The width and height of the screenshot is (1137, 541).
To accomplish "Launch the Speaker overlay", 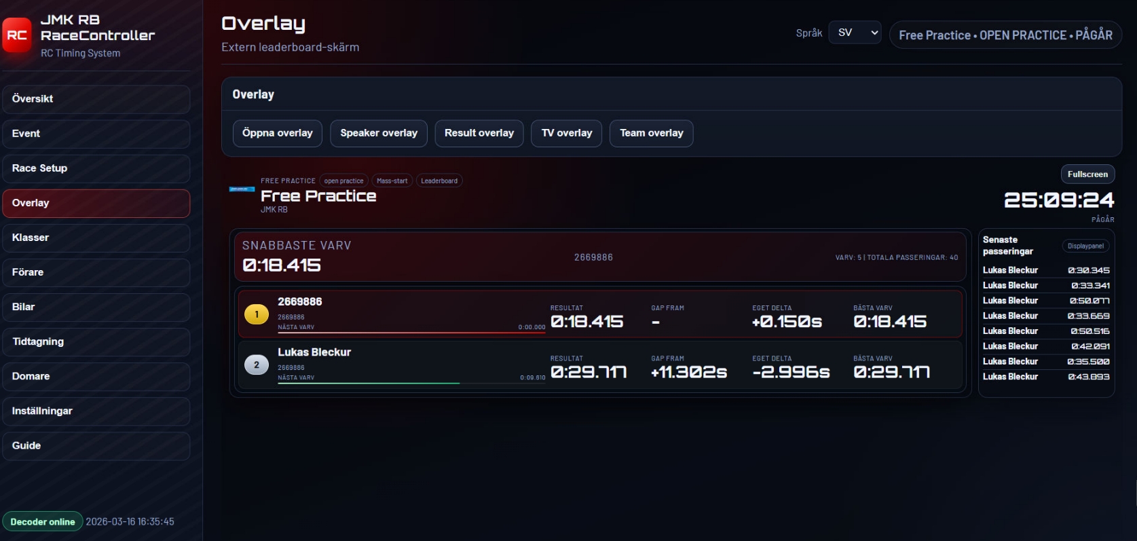I will [x=379, y=133].
